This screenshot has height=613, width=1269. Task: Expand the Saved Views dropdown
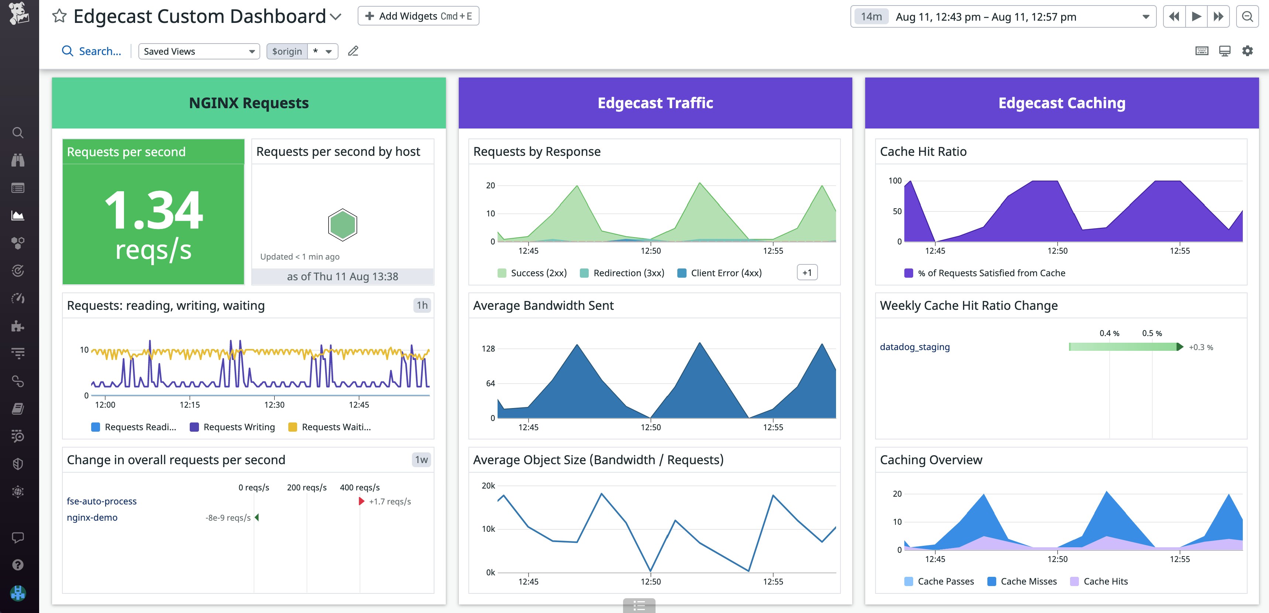tap(199, 51)
